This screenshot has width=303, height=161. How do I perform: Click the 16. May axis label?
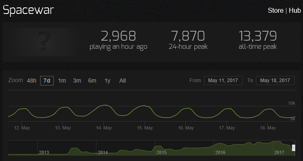(186, 128)
